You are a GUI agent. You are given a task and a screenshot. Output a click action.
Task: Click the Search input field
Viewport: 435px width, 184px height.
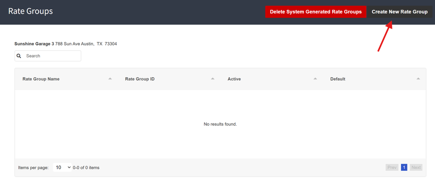click(48, 56)
